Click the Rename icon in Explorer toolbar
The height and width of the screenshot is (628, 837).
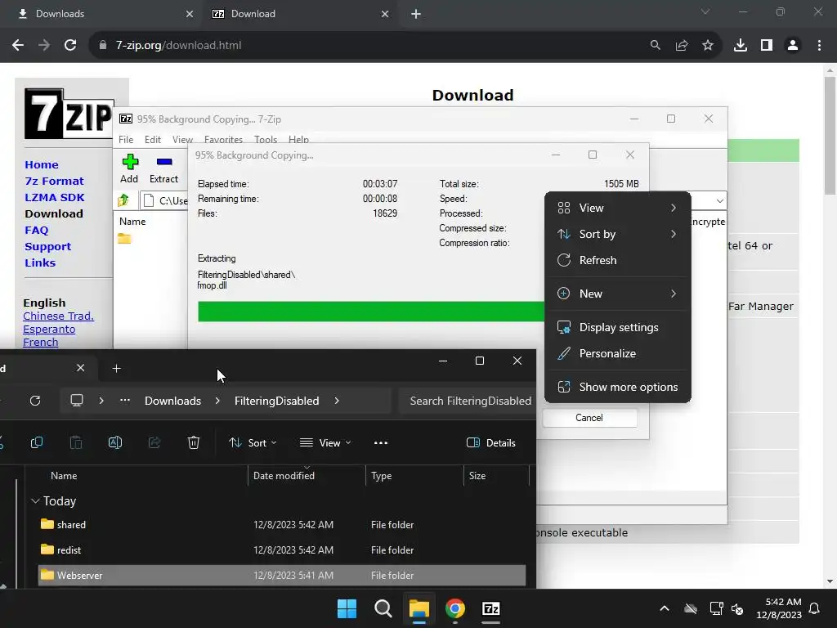point(115,442)
